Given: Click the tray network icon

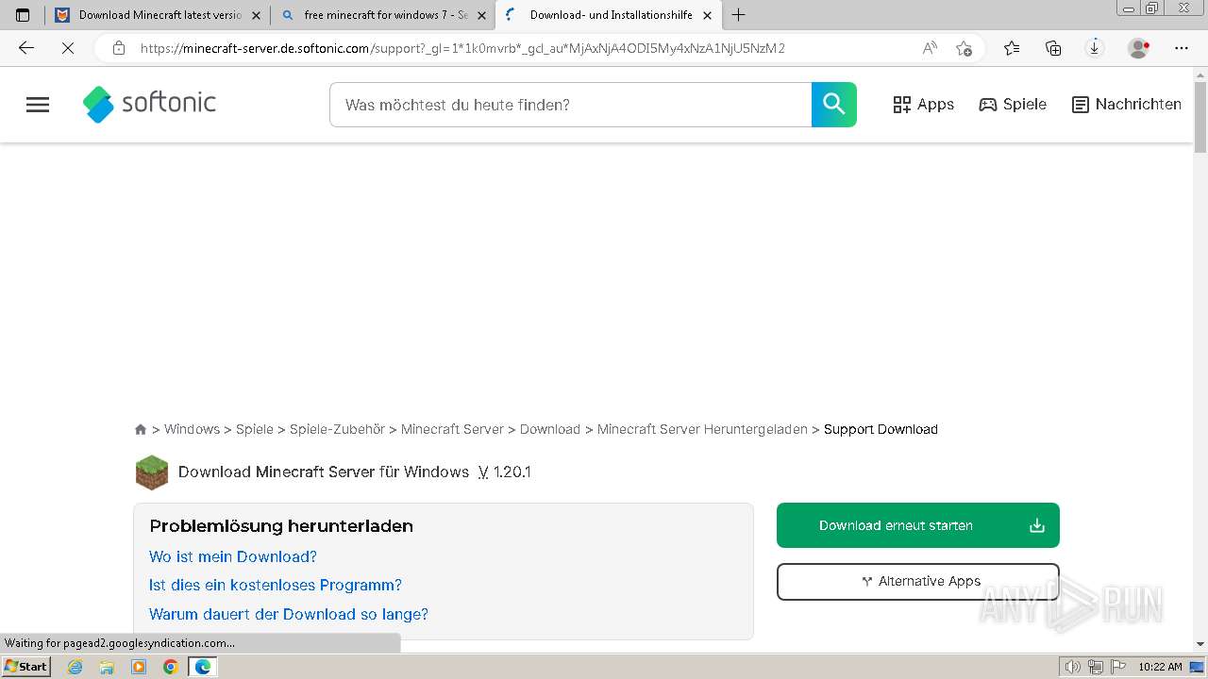Looking at the screenshot, I should coord(1095,667).
